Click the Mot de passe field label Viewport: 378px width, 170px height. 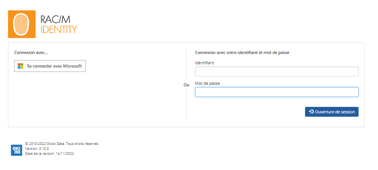click(207, 83)
